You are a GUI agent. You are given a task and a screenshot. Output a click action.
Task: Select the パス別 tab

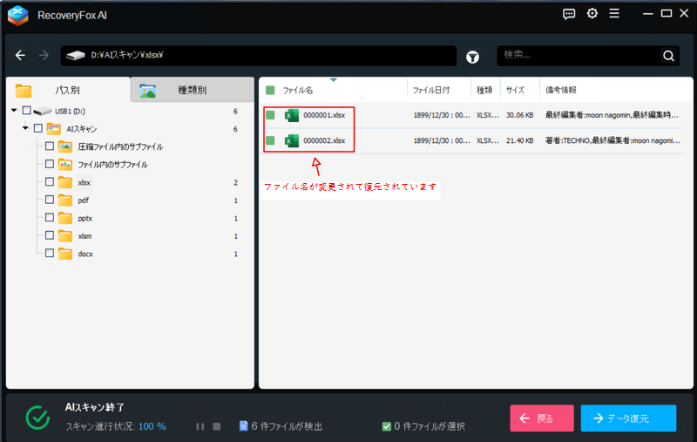[x=67, y=90]
